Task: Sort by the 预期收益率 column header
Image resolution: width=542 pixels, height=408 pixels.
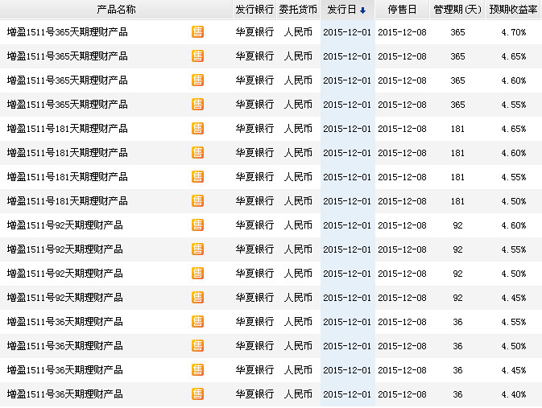Action: (513, 10)
